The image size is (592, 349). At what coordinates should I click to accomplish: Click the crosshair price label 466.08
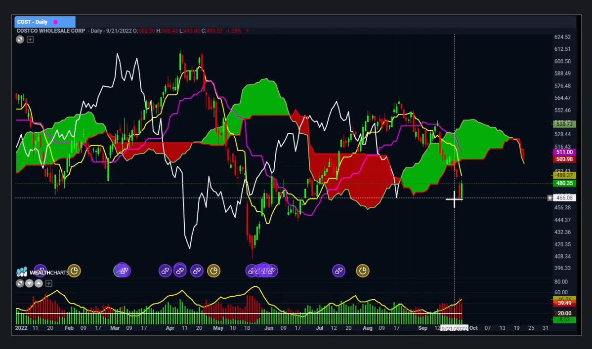[564, 198]
